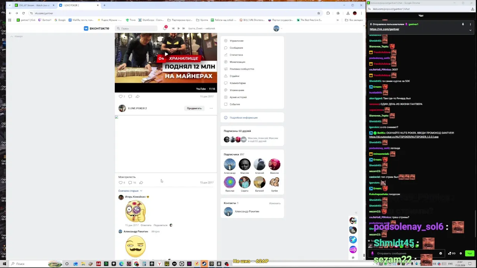Open Статистика in community menu
This screenshot has height=268, width=477.
236,55
